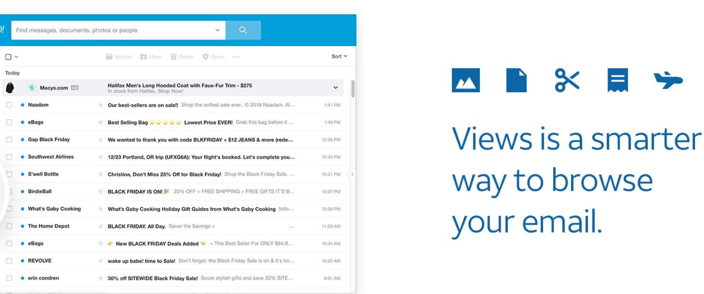Open the 12/23 Portland flight booked email
The image size is (704, 294).
pos(201,157)
